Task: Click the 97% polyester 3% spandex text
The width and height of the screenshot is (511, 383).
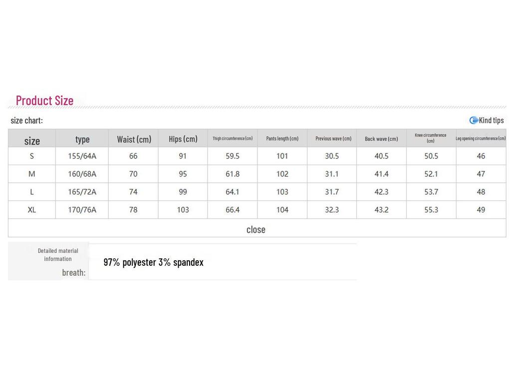Action: click(x=154, y=262)
